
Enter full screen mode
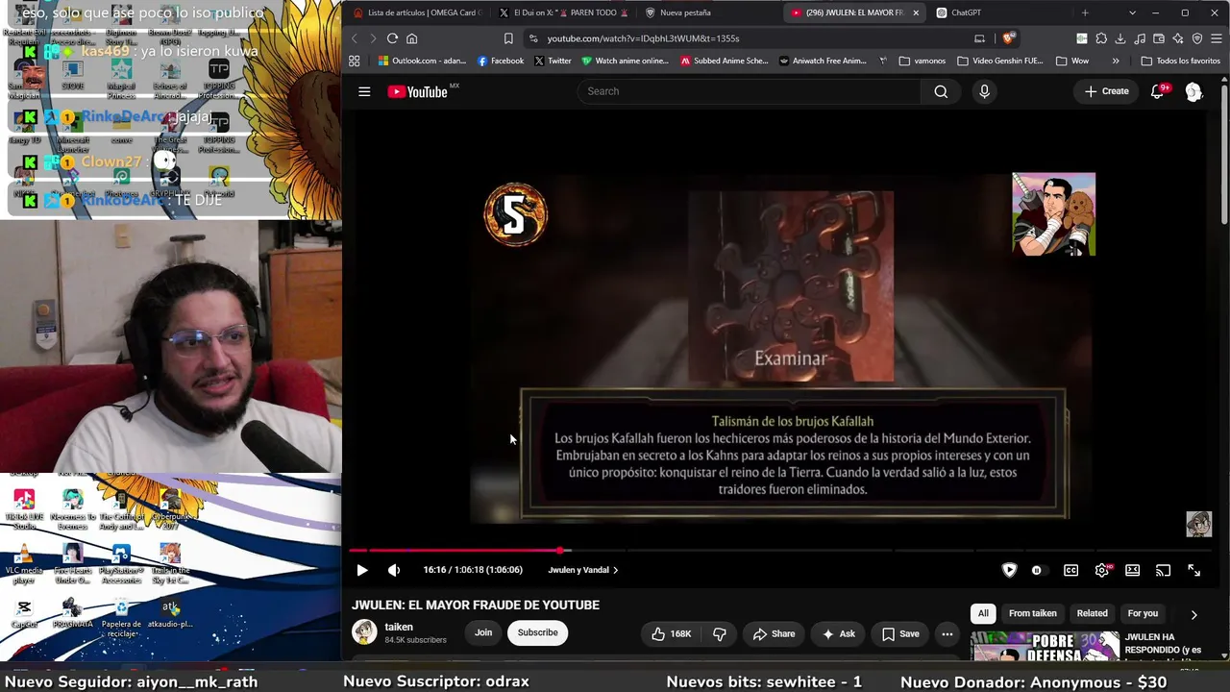[1193, 570]
